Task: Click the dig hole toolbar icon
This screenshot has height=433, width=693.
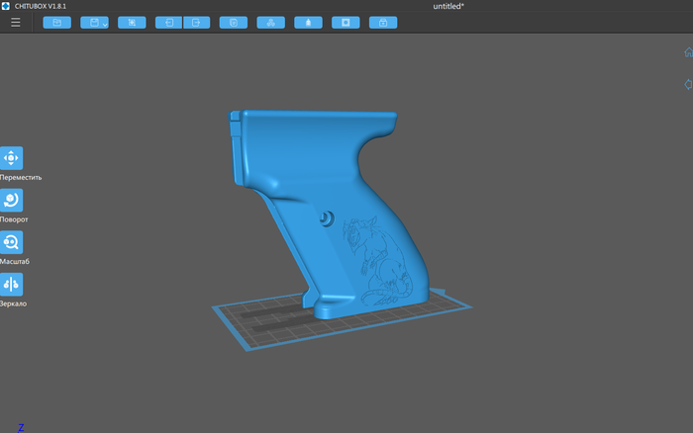Action: 346,22
